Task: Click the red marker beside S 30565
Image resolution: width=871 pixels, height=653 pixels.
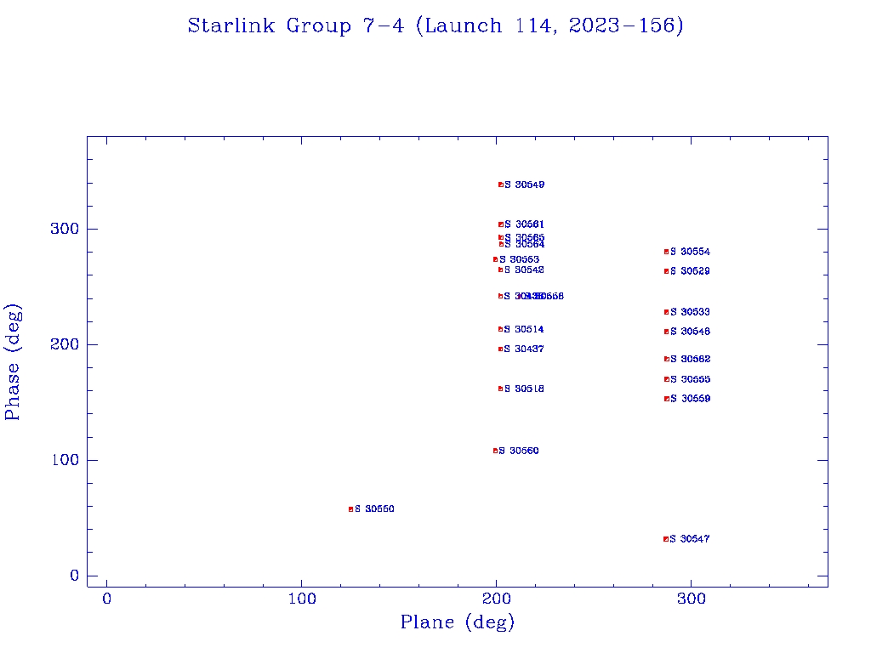Action: pyautogui.click(x=501, y=238)
